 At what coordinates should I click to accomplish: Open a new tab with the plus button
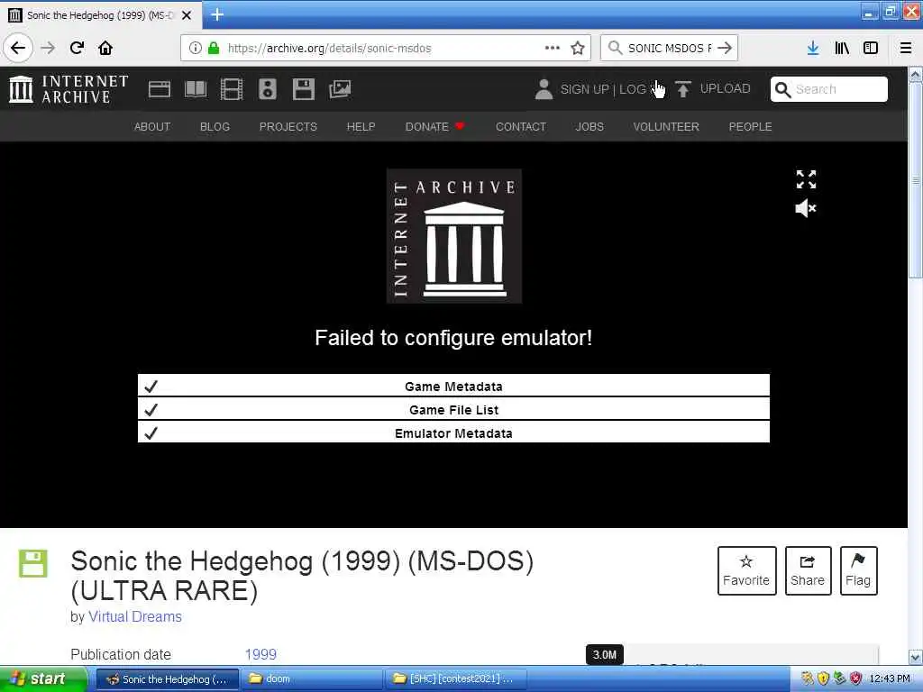coord(217,14)
